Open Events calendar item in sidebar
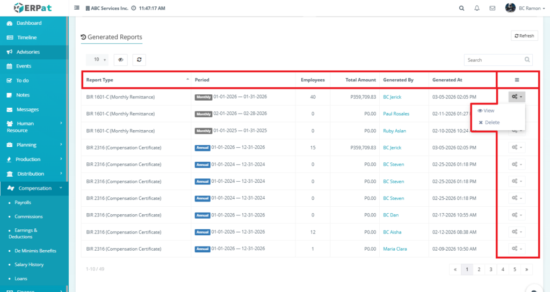Viewport: 550px width, 292px height. point(24,66)
